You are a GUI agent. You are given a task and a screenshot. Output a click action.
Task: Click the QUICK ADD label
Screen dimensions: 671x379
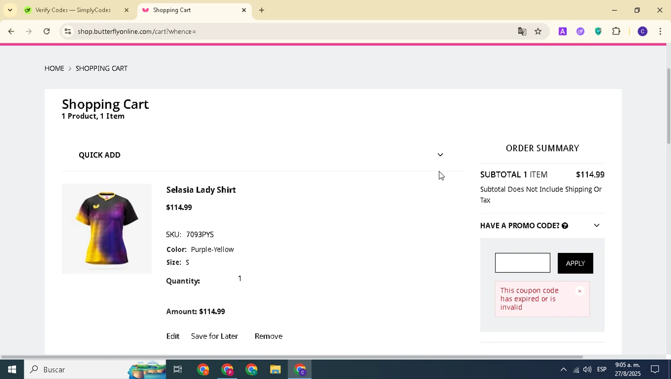99,155
